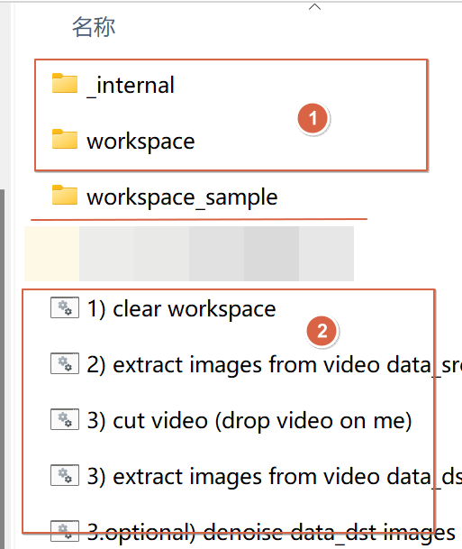Screen dimensions: 462x549
Task: Click the vertical scrollbar on the left edge
Action: point(3,369)
